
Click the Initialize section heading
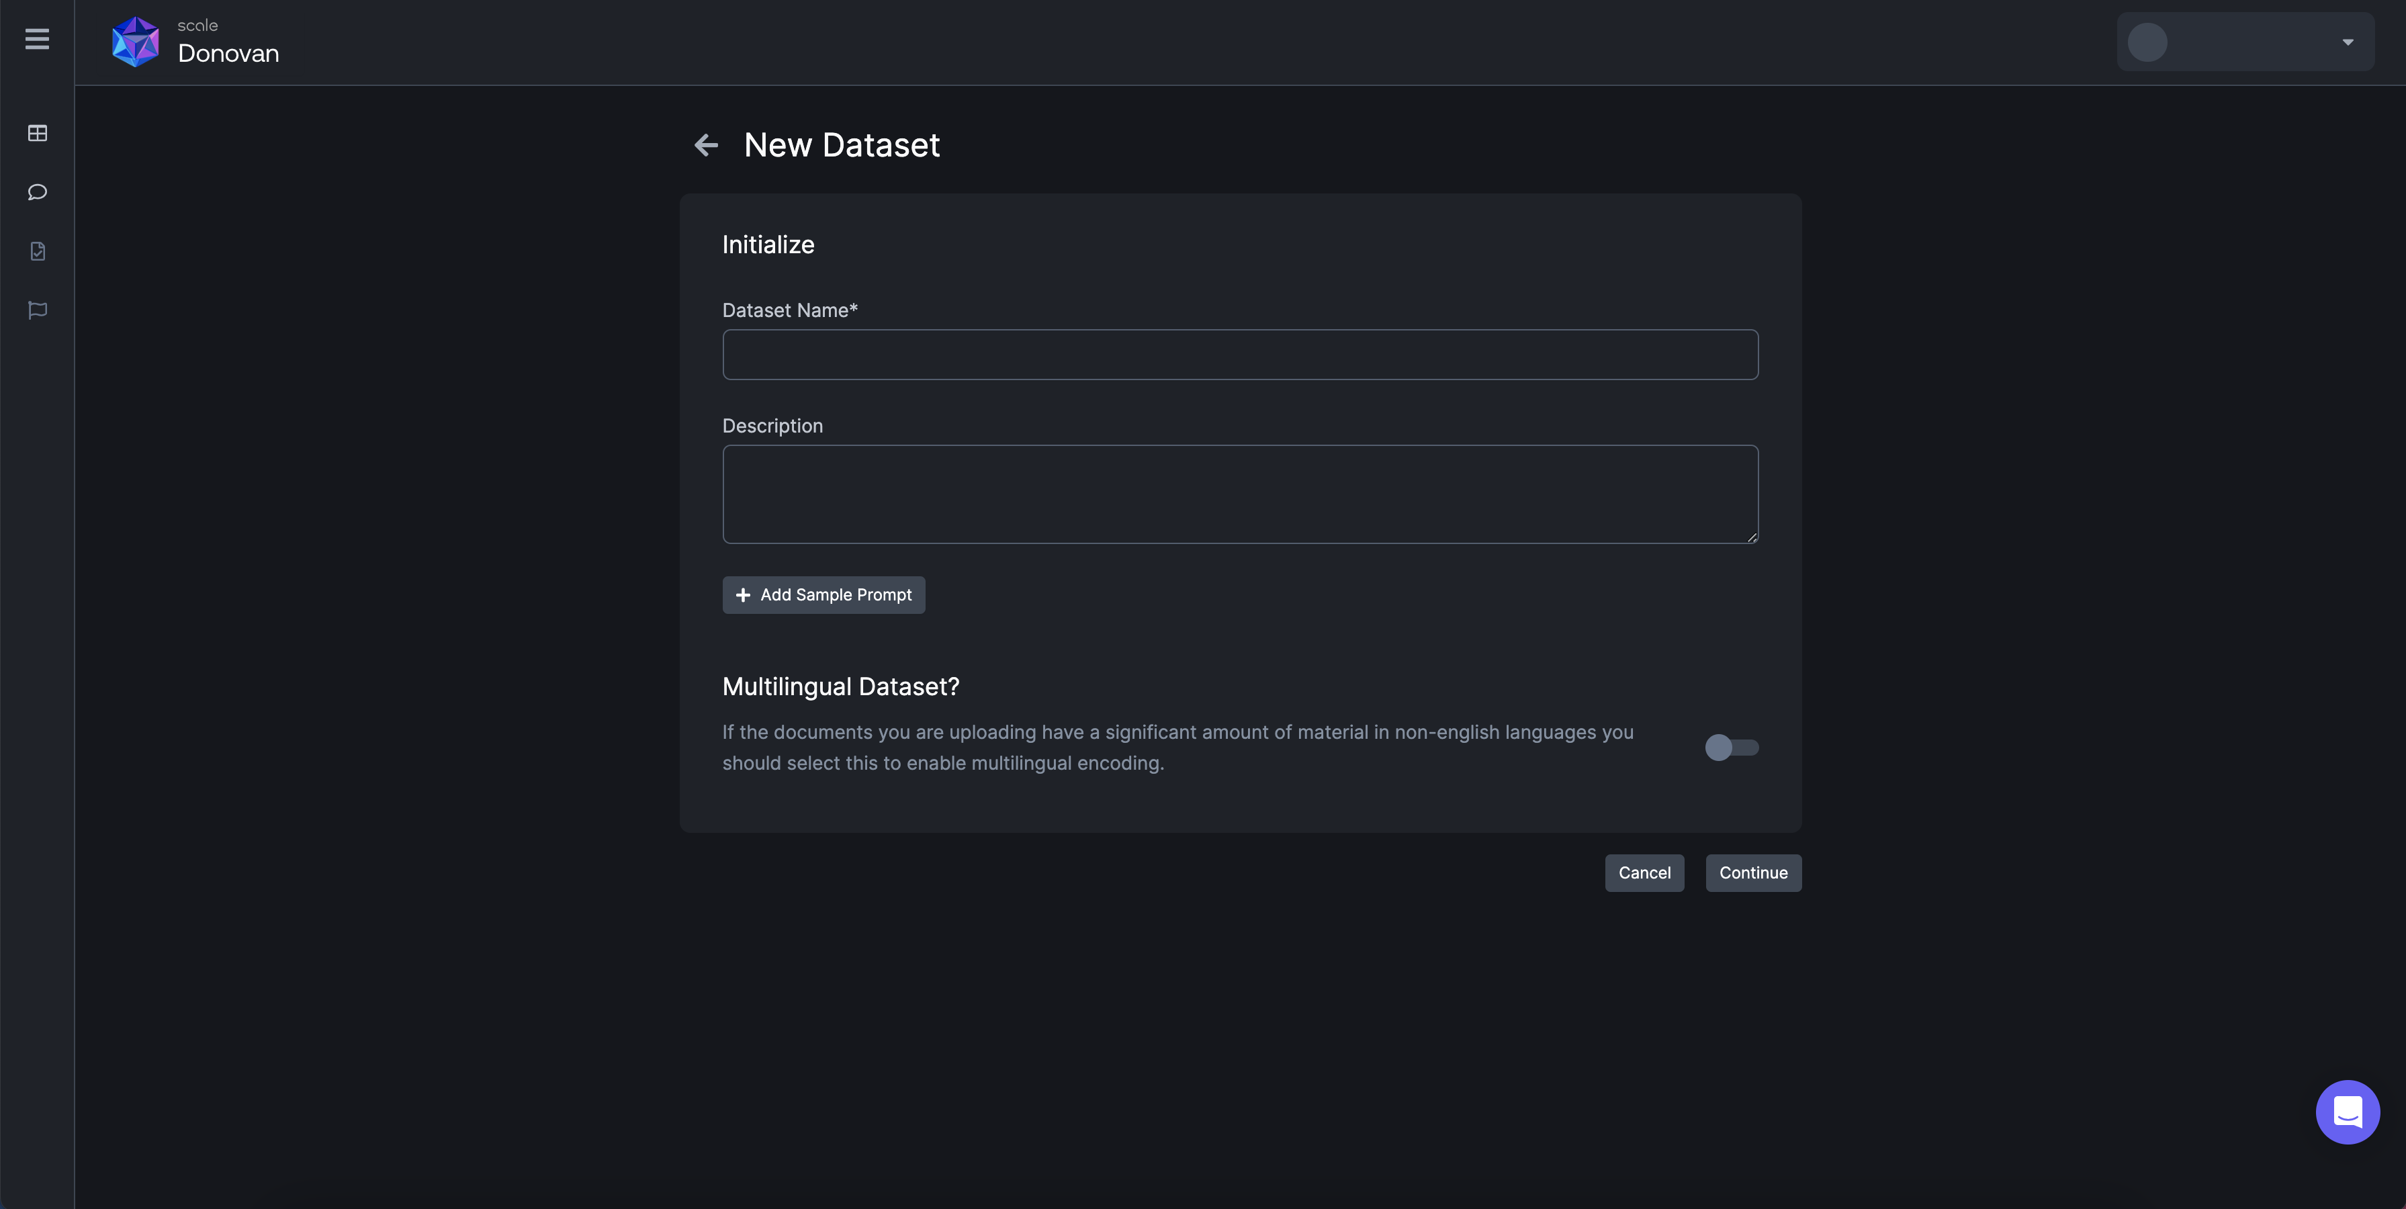point(768,244)
